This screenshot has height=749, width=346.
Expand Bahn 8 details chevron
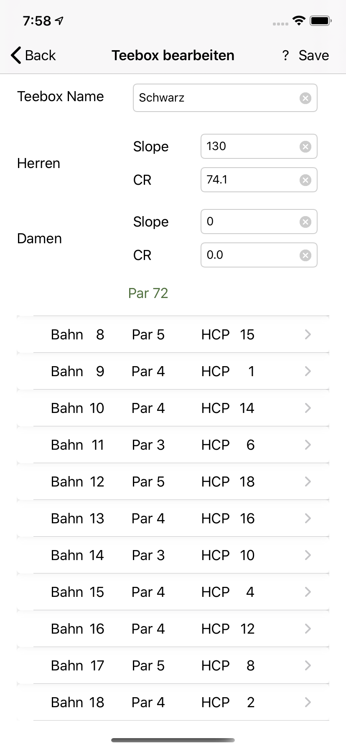(x=308, y=334)
